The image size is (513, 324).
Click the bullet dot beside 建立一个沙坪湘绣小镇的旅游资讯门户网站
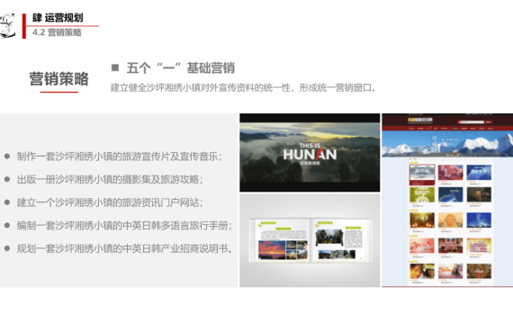click(x=7, y=202)
